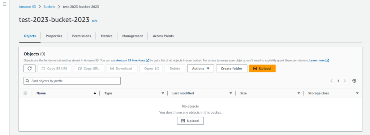Sort by the Size column arrow
This screenshot has height=135, width=370.
tap(298, 93)
